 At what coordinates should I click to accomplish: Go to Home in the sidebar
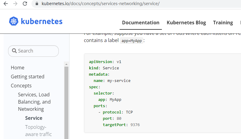pyautogui.click(x=17, y=68)
